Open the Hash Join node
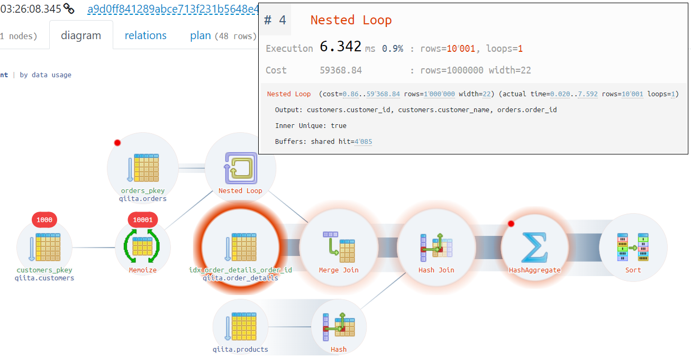Viewport: 691px width, 357px height. 437,246
